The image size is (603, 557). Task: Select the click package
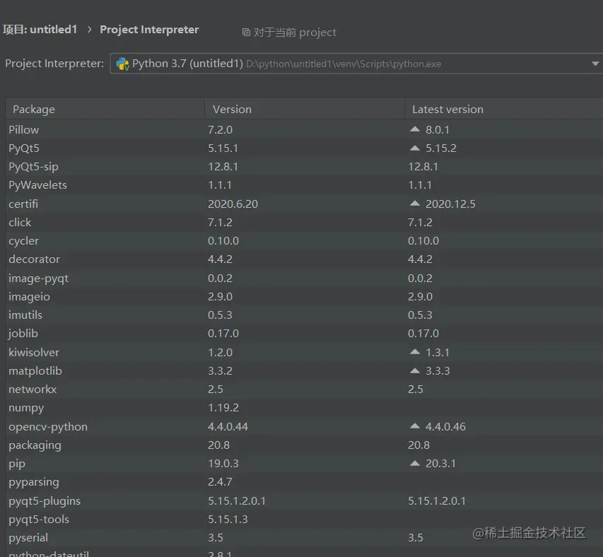click(x=20, y=222)
